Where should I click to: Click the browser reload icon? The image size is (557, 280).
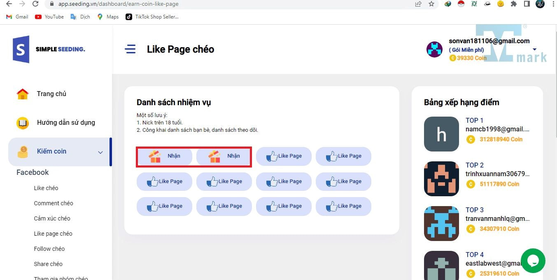pyautogui.click(x=35, y=4)
